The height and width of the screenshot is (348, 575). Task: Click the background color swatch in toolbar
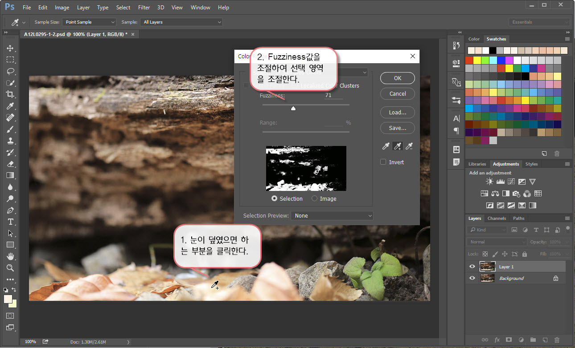tap(14, 304)
